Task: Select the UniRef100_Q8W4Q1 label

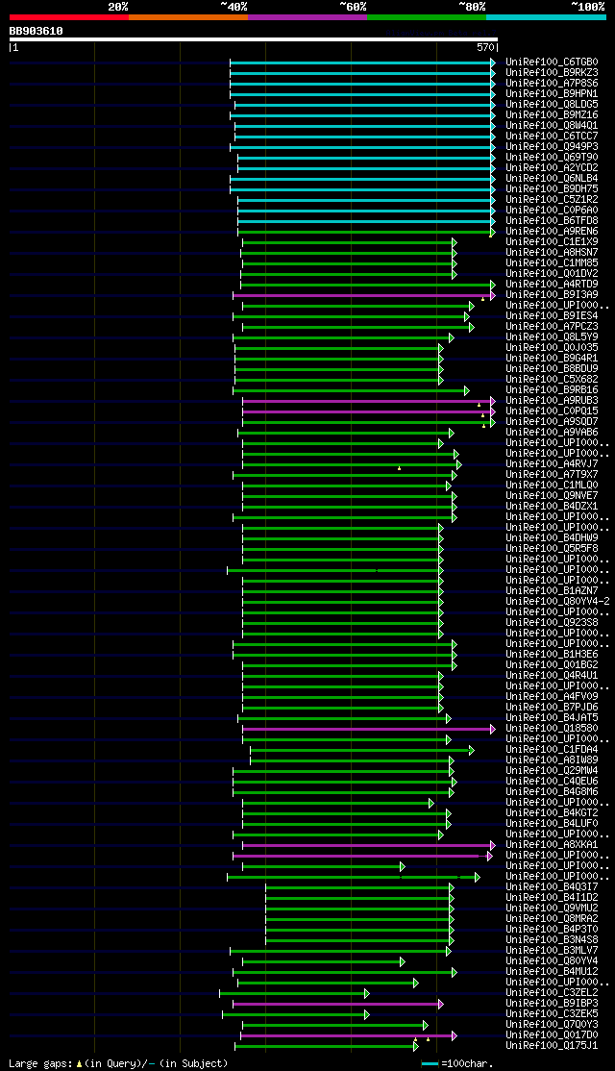Action: tap(553, 126)
